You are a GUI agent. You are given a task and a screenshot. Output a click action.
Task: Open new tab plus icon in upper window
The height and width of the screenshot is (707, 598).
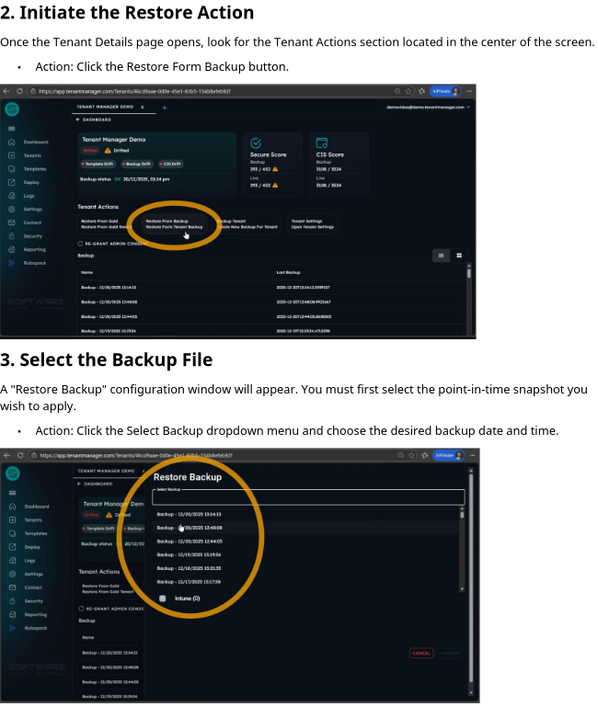165,108
